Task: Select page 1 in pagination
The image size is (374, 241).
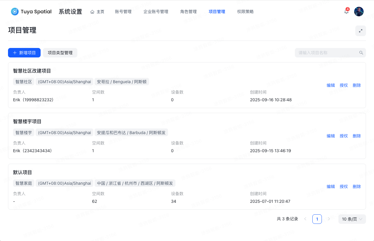Action: [317, 219]
